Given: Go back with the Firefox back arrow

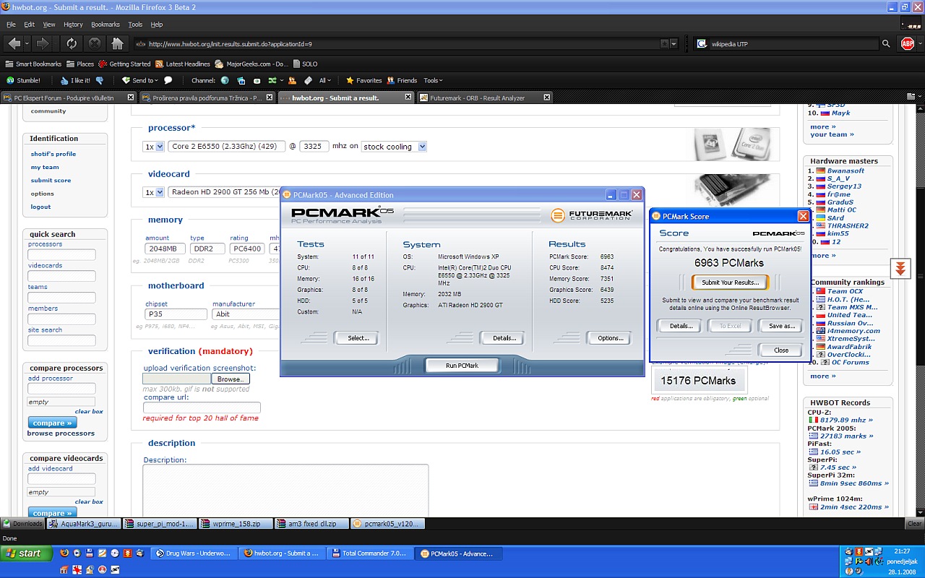Looking at the screenshot, I should pos(14,43).
